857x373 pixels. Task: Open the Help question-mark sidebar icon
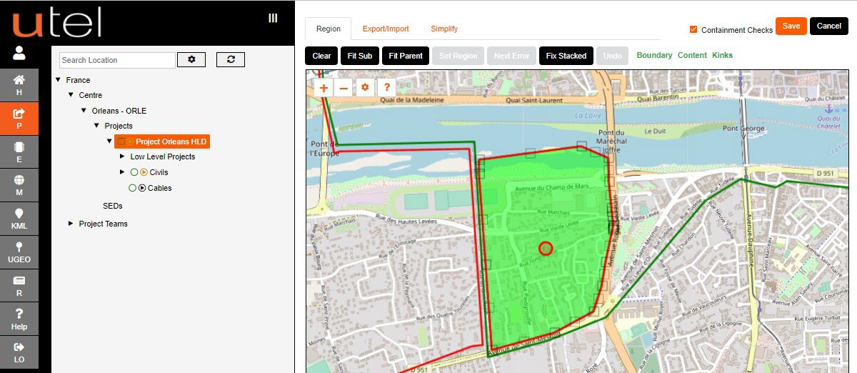click(x=19, y=319)
